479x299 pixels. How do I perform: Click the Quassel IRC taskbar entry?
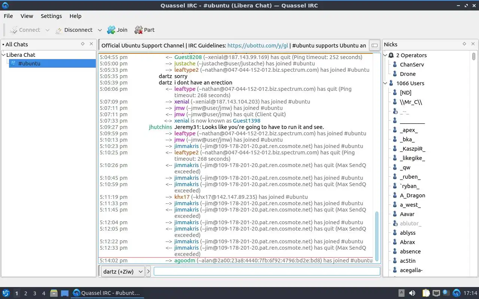pos(107,293)
